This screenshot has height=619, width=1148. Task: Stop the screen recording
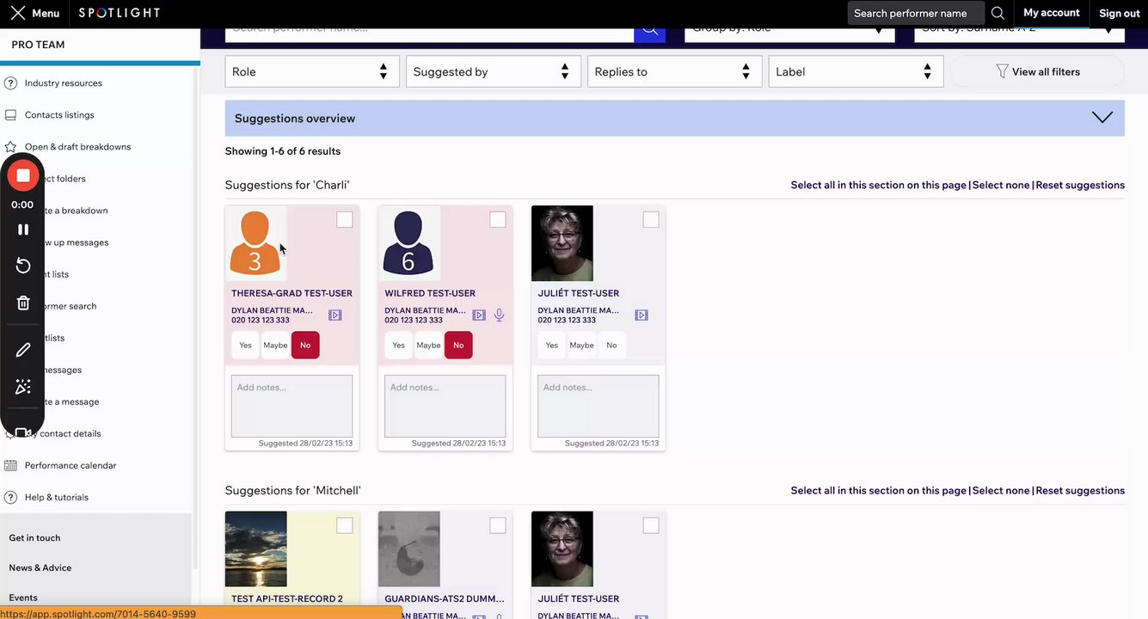(23, 175)
